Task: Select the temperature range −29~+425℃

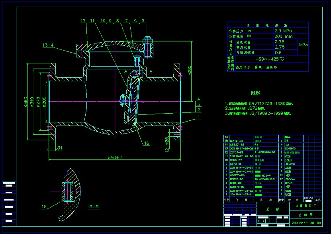Action: [270, 59]
